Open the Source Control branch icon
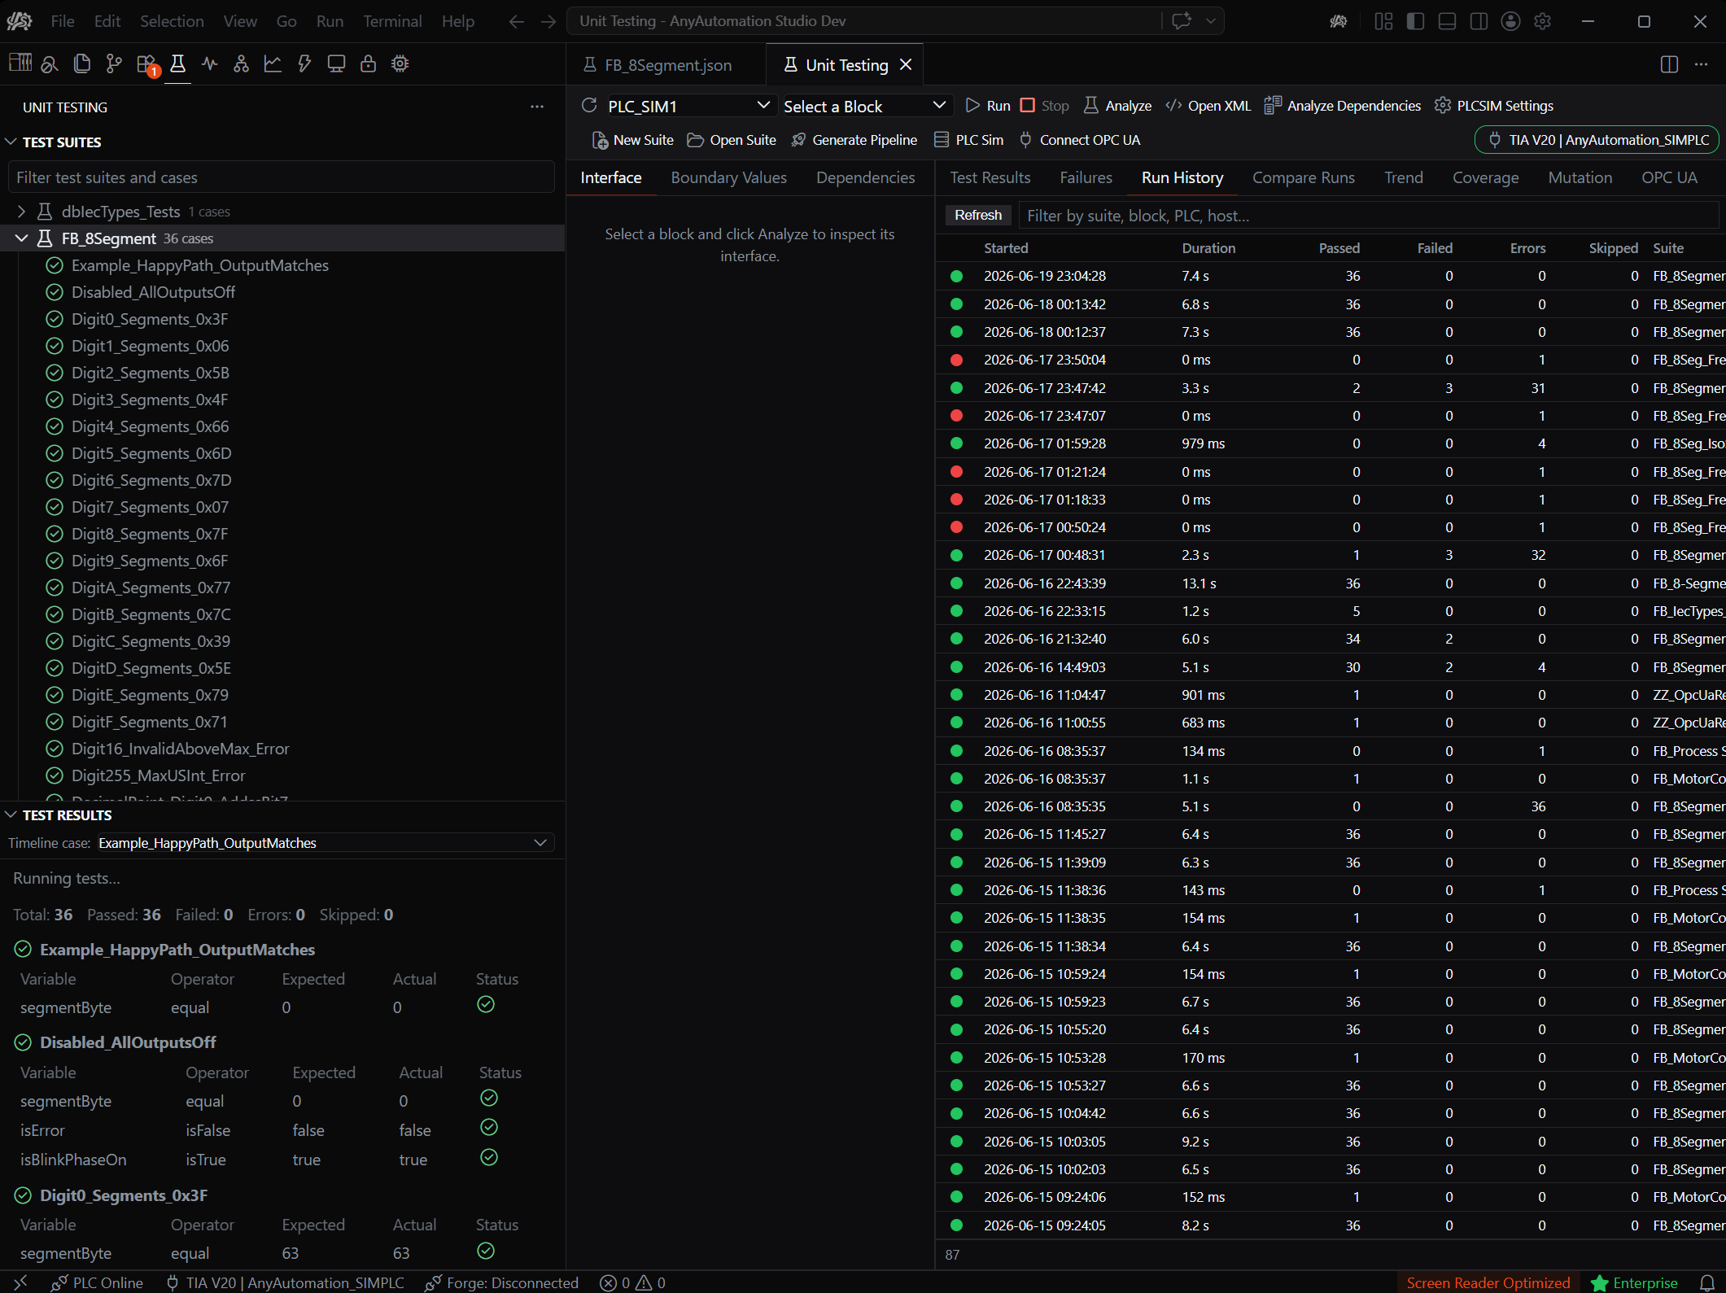1726x1293 pixels. pyautogui.click(x=114, y=63)
